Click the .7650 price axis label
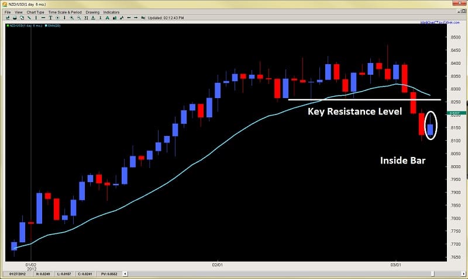 pyautogui.click(x=456, y=257)
